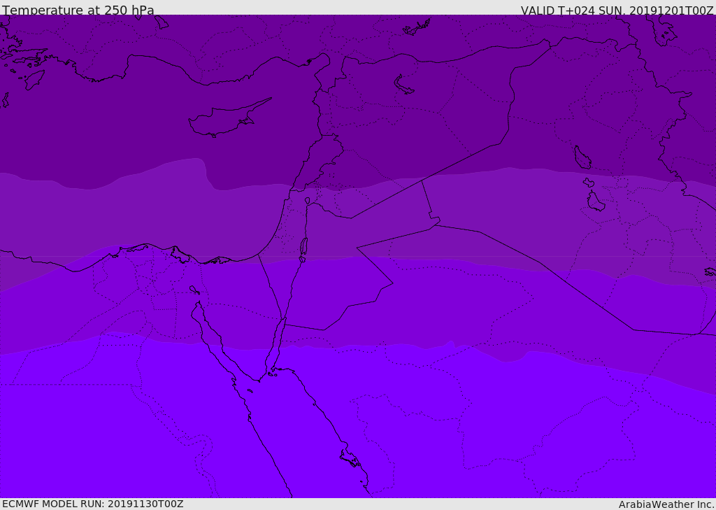Click the 'ArabiaWeather Inc.' credit text
Screen dimensions: 716x510
pyautogui.click(x=666, y=504)
